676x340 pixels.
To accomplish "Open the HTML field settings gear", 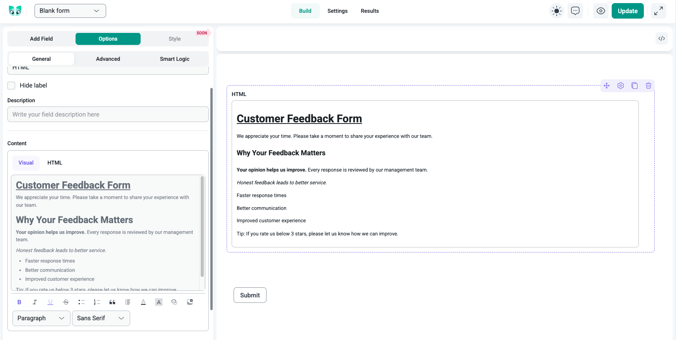I will tap(621, 86).
